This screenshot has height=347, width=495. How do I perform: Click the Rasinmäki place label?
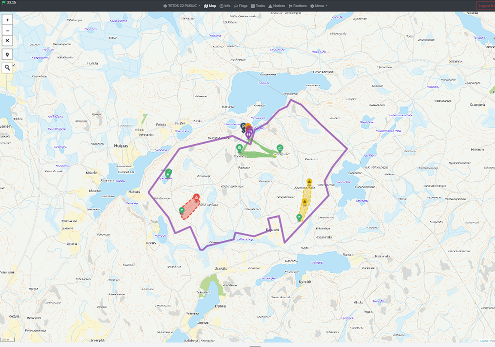tap(323, 237)
